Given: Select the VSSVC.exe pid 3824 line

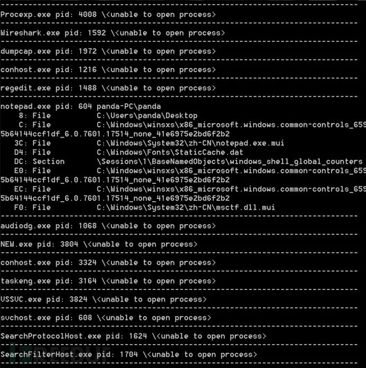Looking at the screenshot, I should pyautogui.click(x=103, y=299).
